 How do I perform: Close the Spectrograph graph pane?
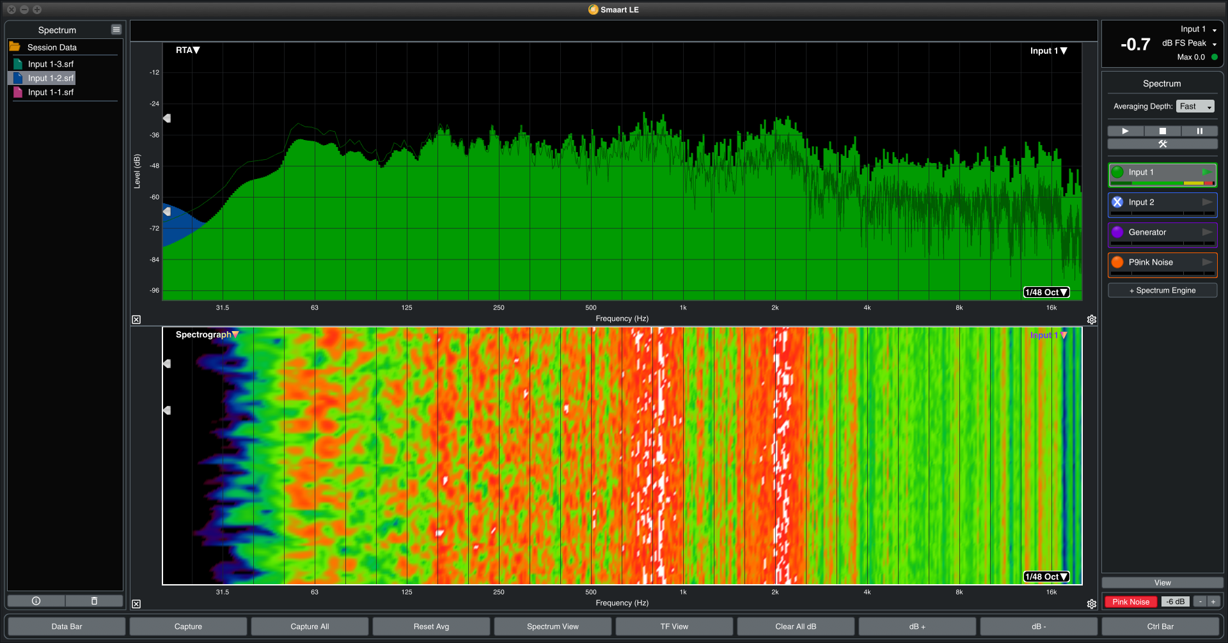136,604
